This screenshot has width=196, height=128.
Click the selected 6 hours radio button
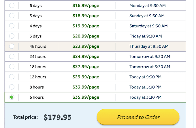[12, 97]
